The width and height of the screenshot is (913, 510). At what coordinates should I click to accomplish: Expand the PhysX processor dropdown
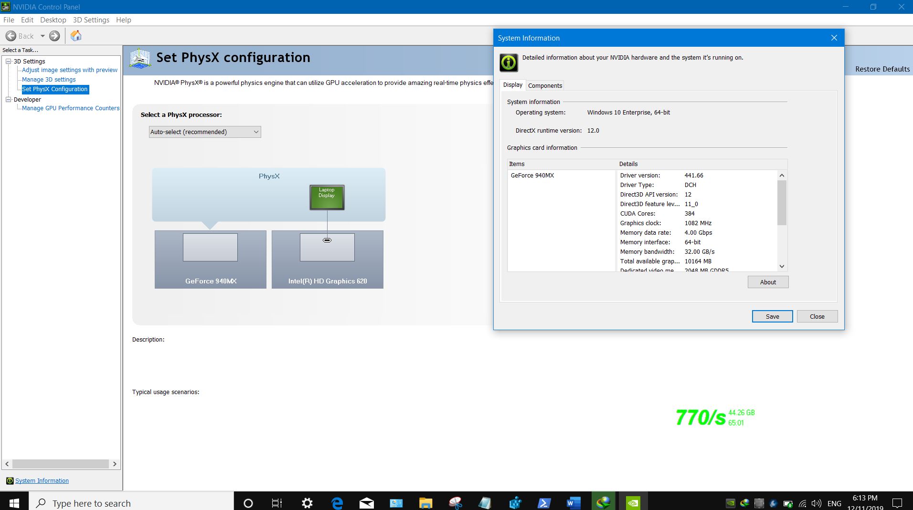pyautogui.click(x=205, y=132)
